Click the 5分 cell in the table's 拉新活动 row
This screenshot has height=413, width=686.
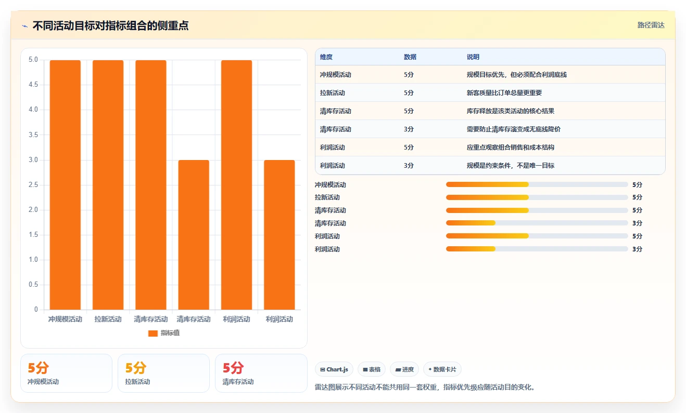pyautogui.click(x=409, y=93)
